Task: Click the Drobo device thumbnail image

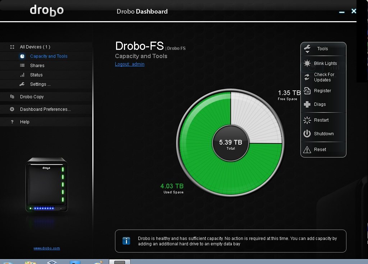Action: click(x=47, y=185)
